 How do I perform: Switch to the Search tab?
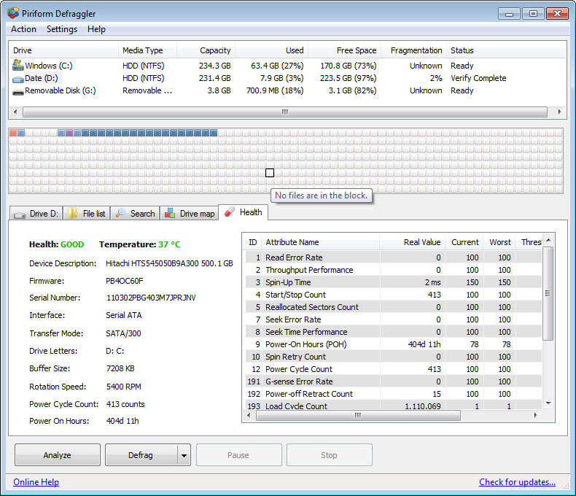click(135, 214)
